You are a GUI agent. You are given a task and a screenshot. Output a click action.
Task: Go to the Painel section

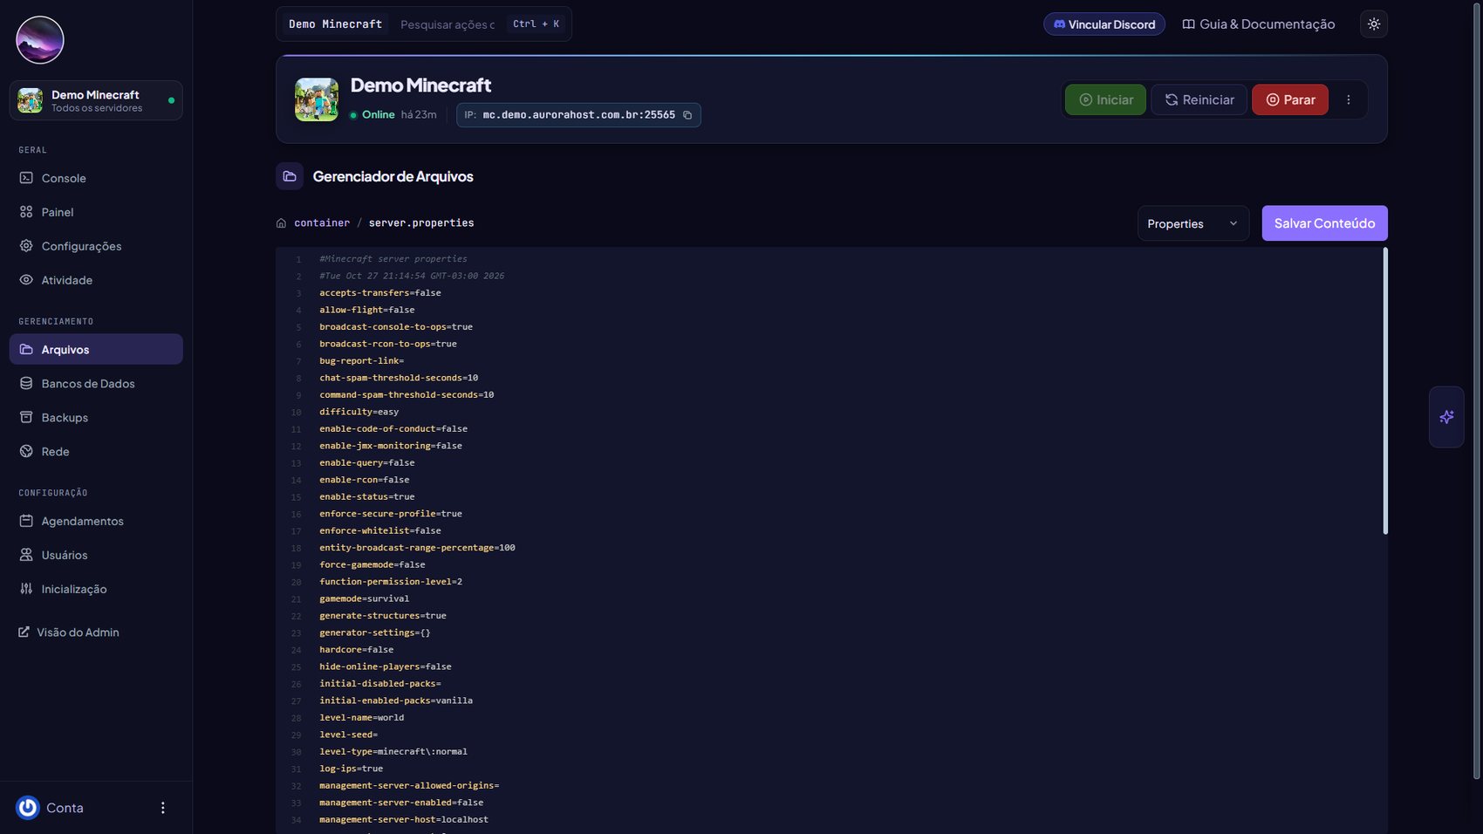coord(96,212)
